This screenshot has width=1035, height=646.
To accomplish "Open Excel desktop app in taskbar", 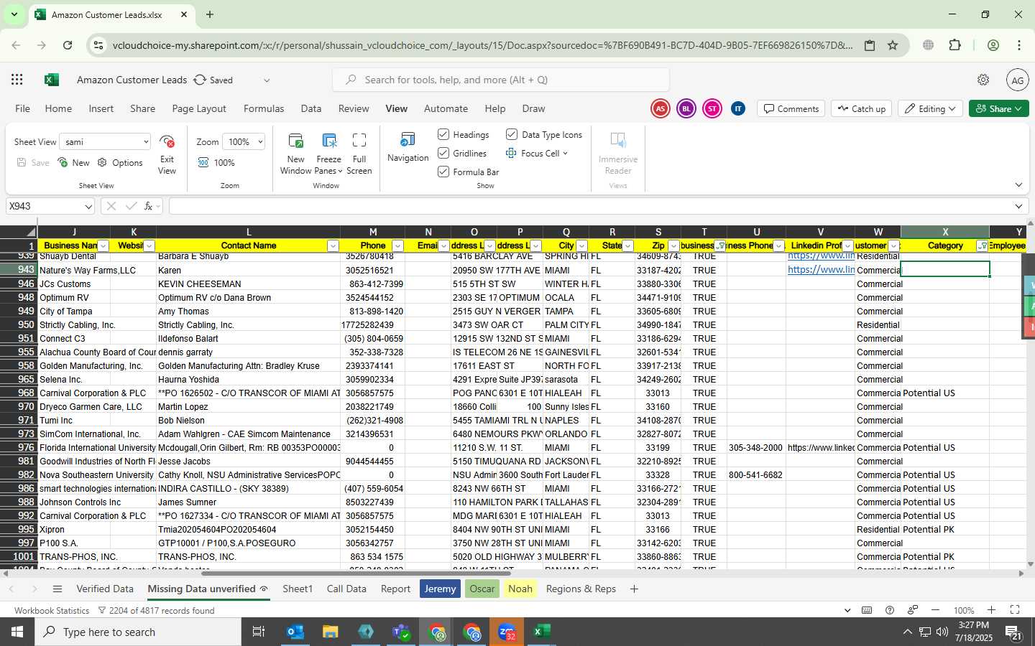I will click(541, 632).
